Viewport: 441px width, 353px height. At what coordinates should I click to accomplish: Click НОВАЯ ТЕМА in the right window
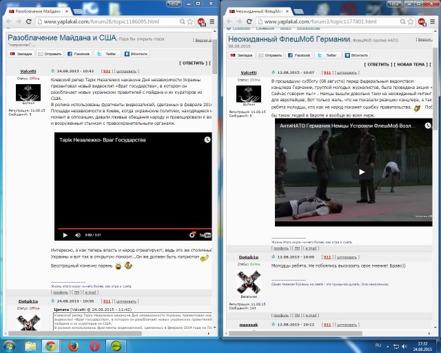pyautogui.click(x=411, y=64)
